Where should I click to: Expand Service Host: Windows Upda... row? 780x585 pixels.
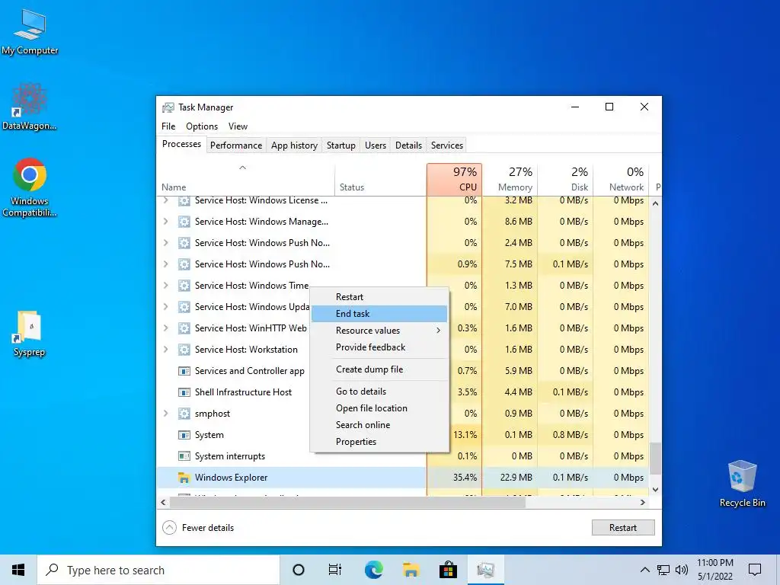click(166, 307)
